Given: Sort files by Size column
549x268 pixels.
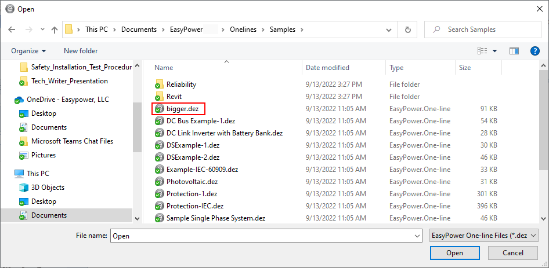Looking at the screenshot, I should (465, 68).
